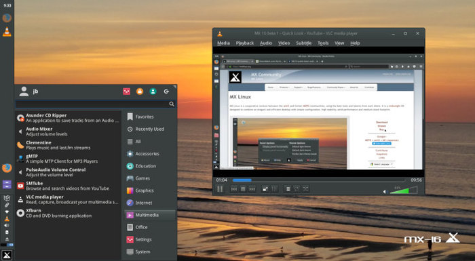Seek along the video progress bar
This screenshot has width=475, height=261.
click(x=318, y=180)
